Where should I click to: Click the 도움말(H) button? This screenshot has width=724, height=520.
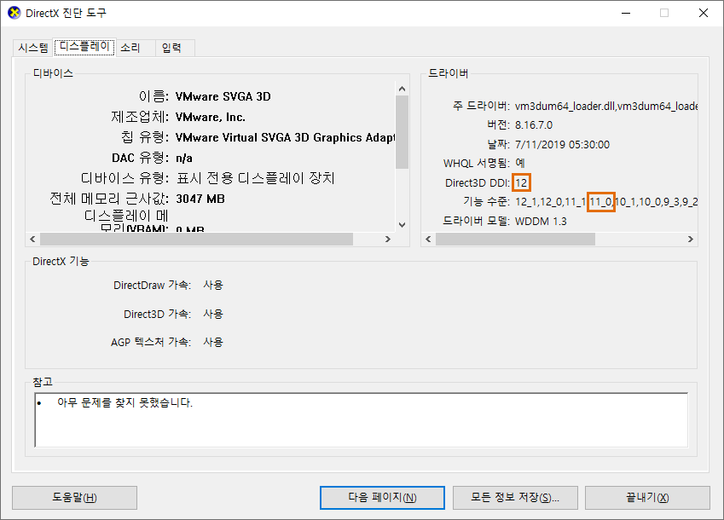pyautogui.click(x=74, y=497)
